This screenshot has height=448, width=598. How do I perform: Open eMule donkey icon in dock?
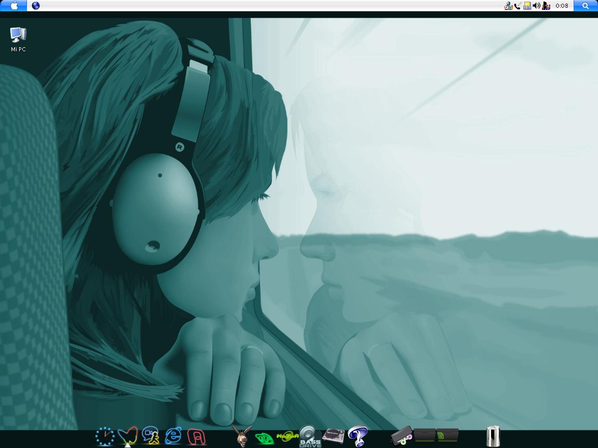[x=242, y=436]
